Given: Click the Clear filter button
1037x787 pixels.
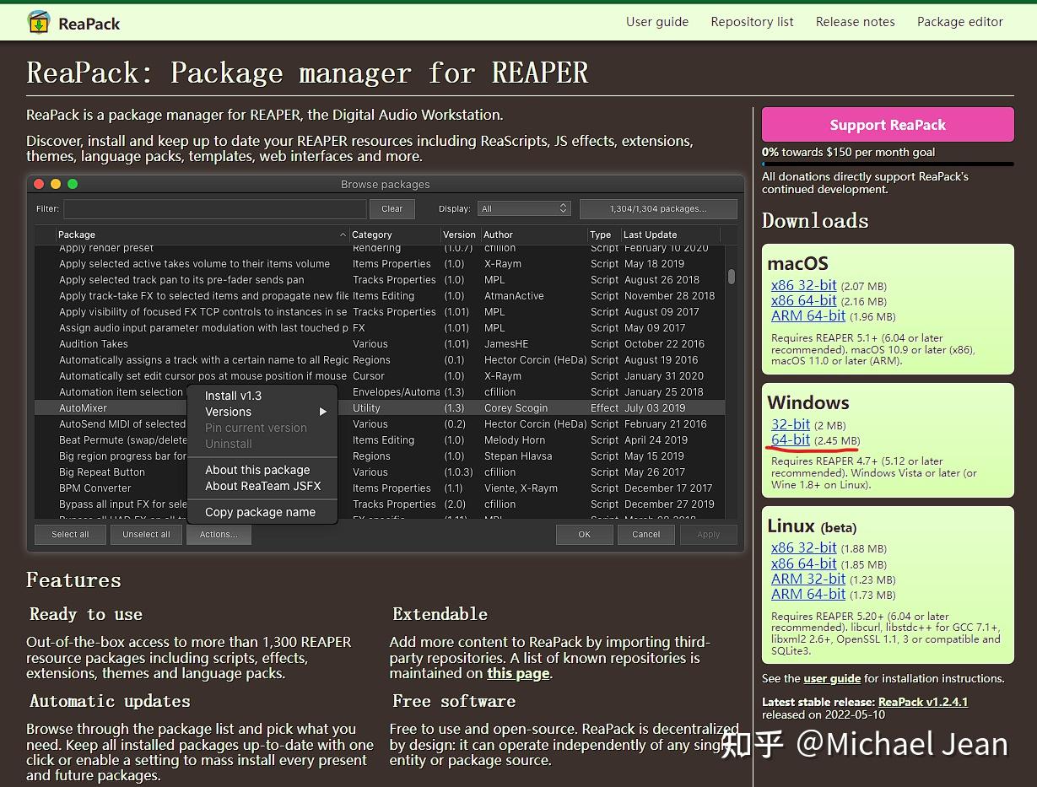Looking at the screenshot, I should pos(392,208).
